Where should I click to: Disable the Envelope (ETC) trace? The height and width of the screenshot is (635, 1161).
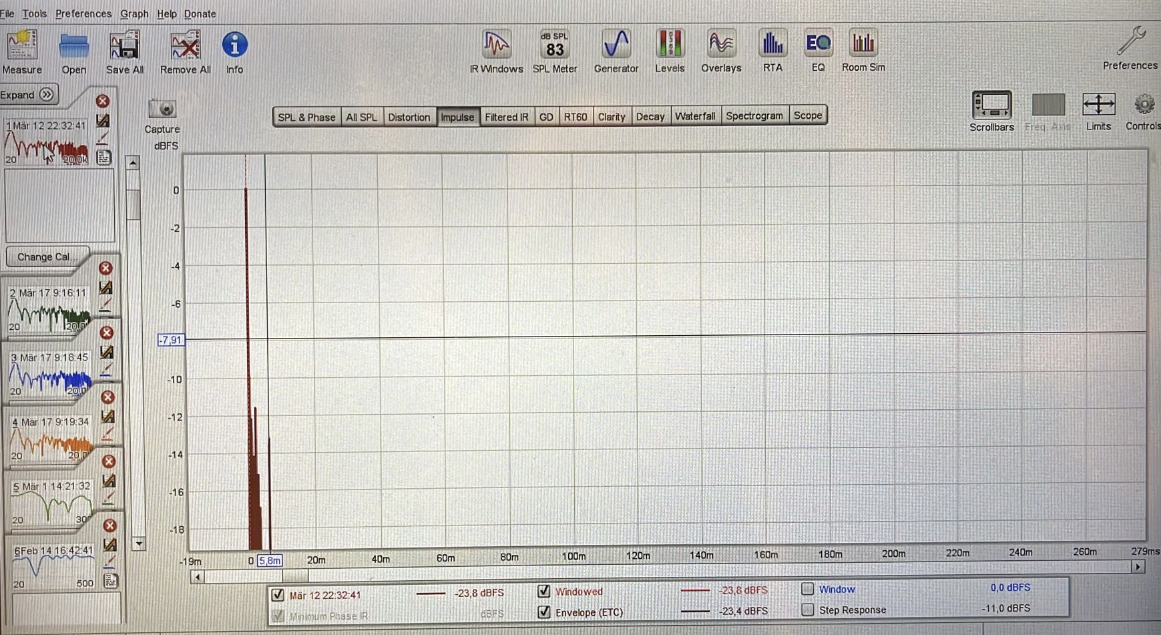(544, 612)
